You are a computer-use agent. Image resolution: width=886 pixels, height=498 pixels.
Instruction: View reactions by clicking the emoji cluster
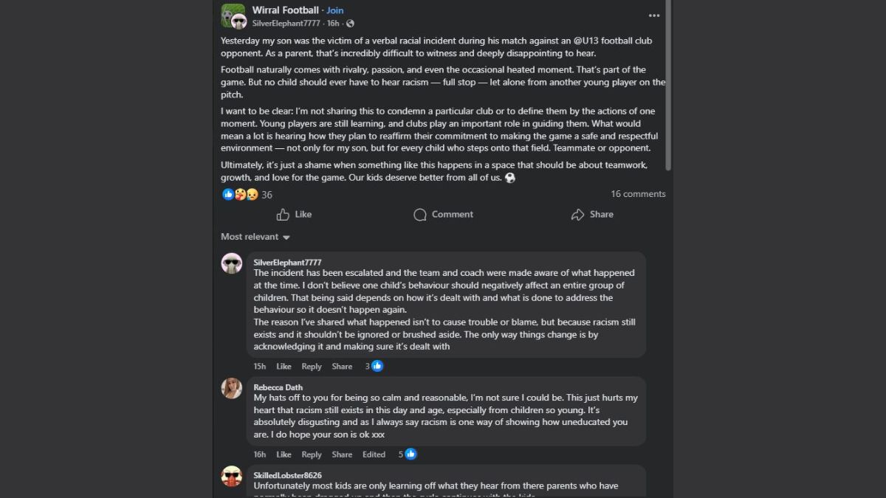pyautogui.click(x=238, y=194)
